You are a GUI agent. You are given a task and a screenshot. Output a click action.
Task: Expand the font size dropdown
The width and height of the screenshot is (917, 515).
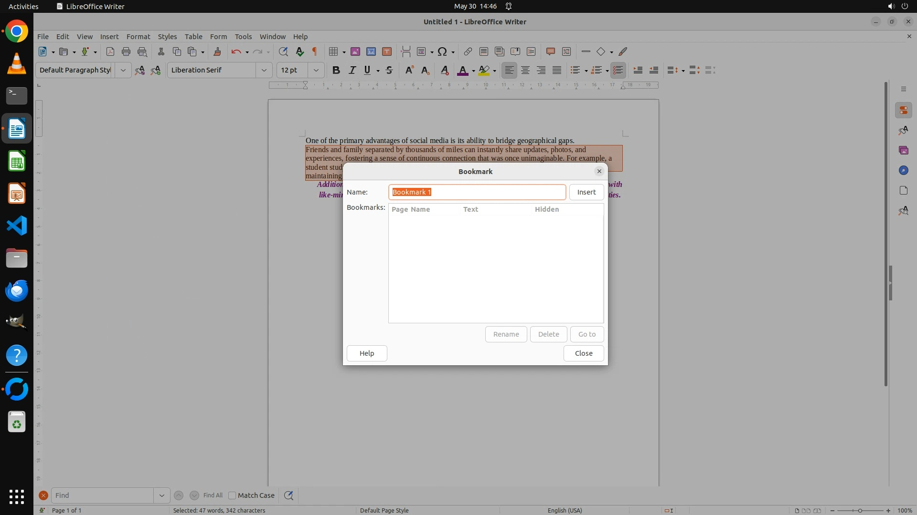(316, 70)
